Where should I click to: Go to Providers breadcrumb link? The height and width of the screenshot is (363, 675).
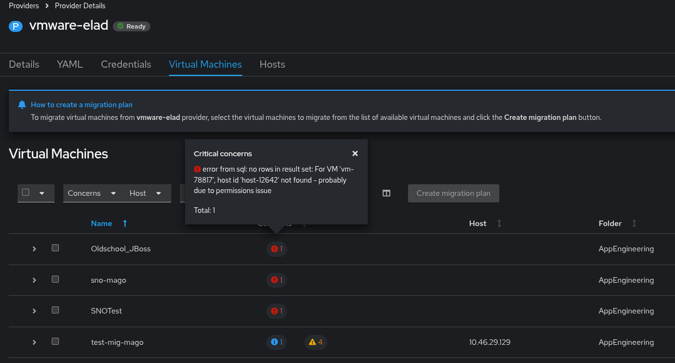(24, 5)
